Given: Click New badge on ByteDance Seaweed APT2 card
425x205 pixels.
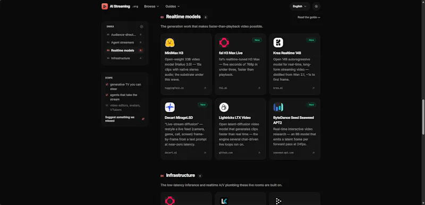Looking at the screenshot, I should click(311, 105).
